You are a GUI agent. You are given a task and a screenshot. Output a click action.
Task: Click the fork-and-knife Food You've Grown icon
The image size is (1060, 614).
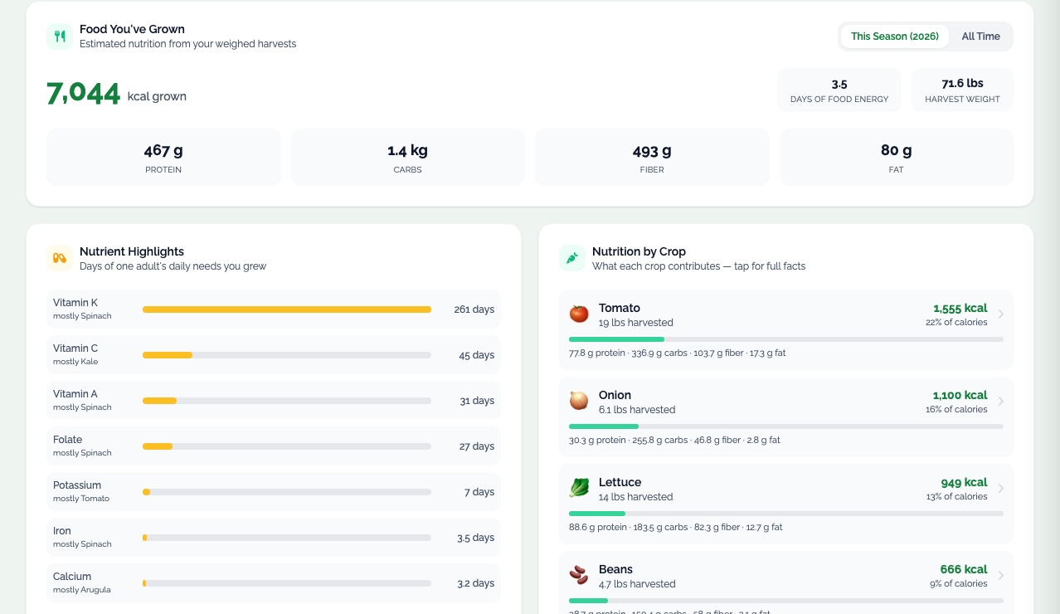coord(60,37)
